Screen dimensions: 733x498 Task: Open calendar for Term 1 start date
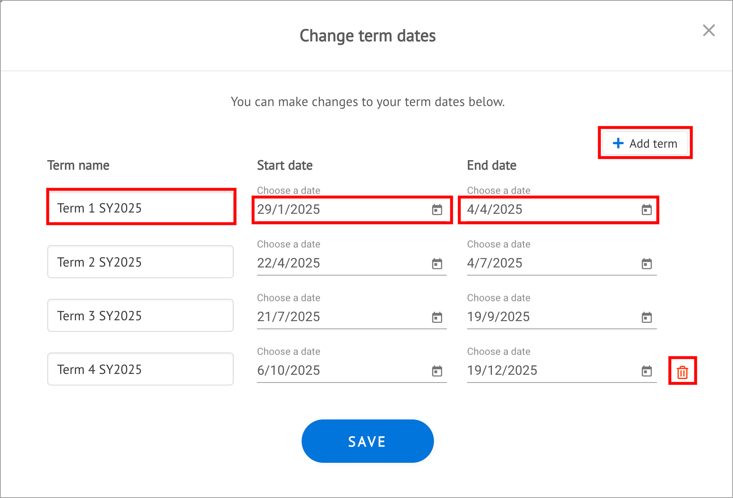(x=437, y=210)
